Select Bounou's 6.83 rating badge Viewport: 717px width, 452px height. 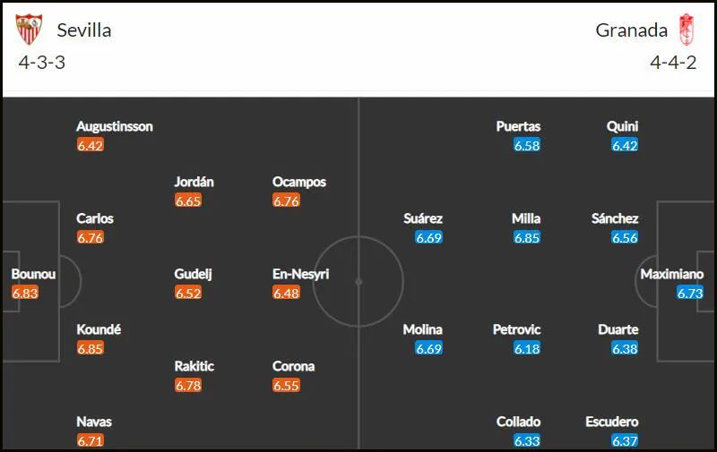click(25, 293)
